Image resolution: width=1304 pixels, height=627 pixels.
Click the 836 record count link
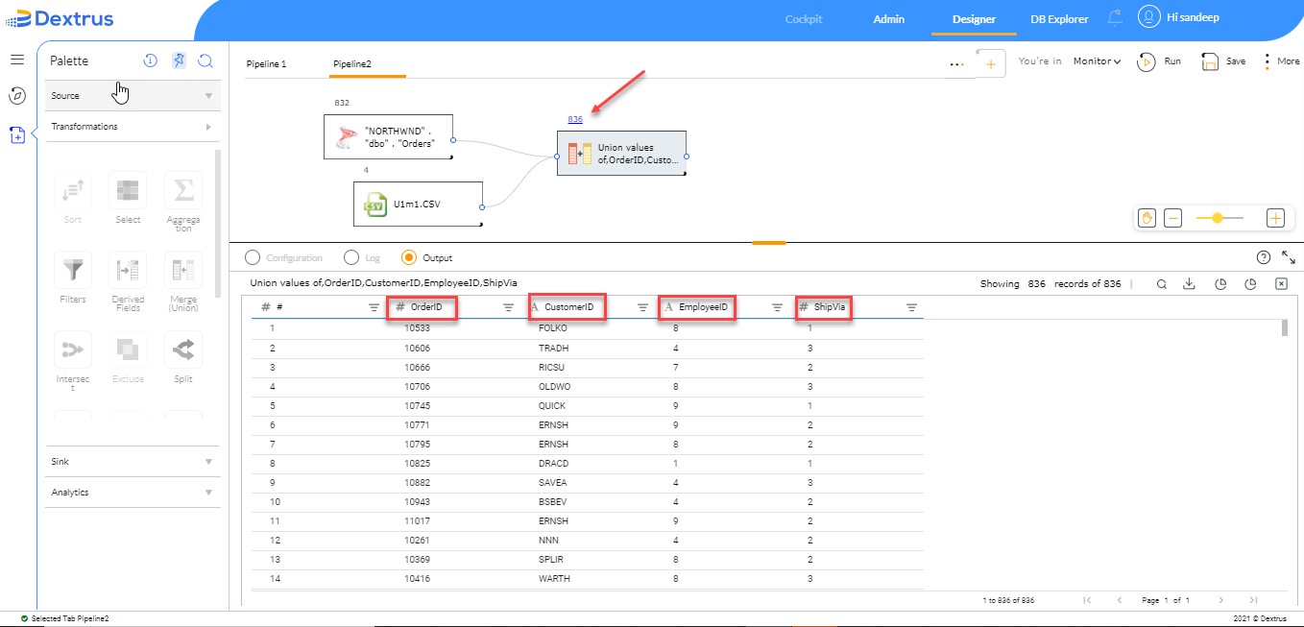pyautogui.click(x=575, y=120)
